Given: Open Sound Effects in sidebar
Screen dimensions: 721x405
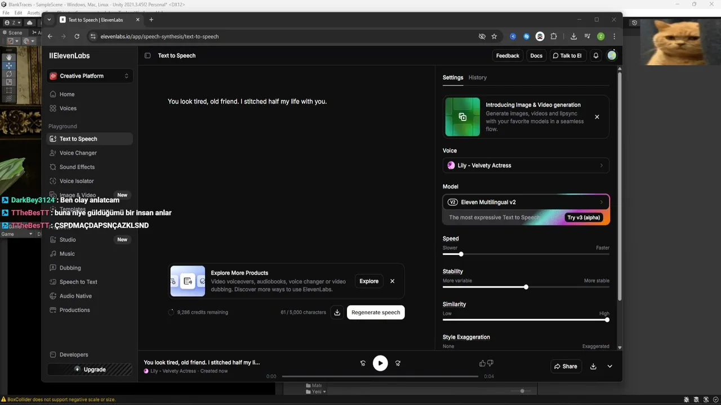Looking at the screenshot, I should [x=90, y=167].
